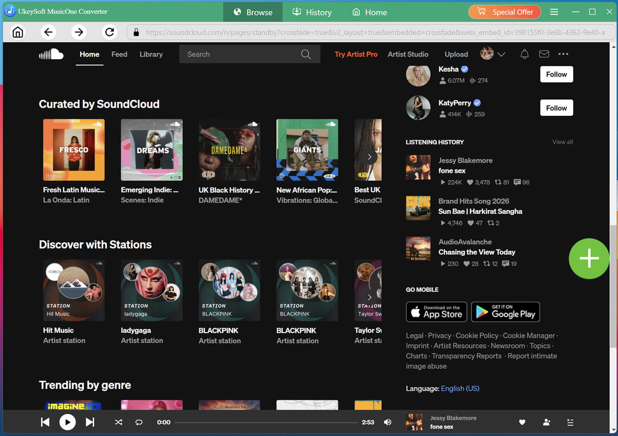Follow the artist via person icon in player
The height and width of the screenshot is (436, 618).
547,422
